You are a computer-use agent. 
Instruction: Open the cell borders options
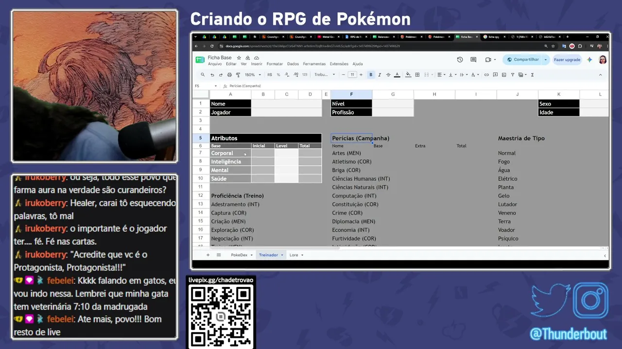point(417,75)
